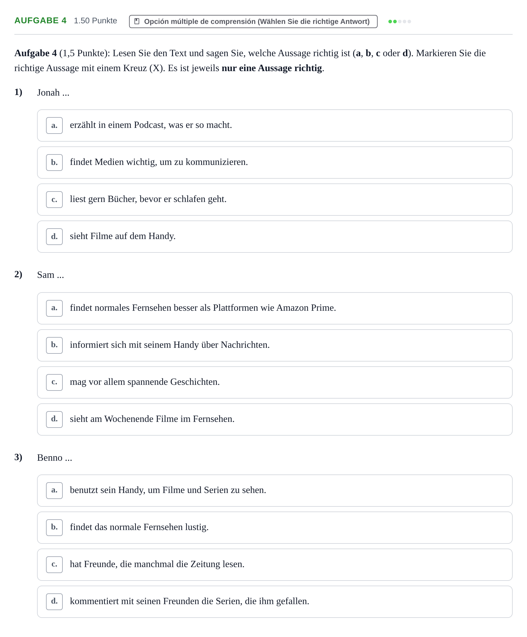Click the bookmark icon in question type badge
527x637 pixels.
[137, 21]
